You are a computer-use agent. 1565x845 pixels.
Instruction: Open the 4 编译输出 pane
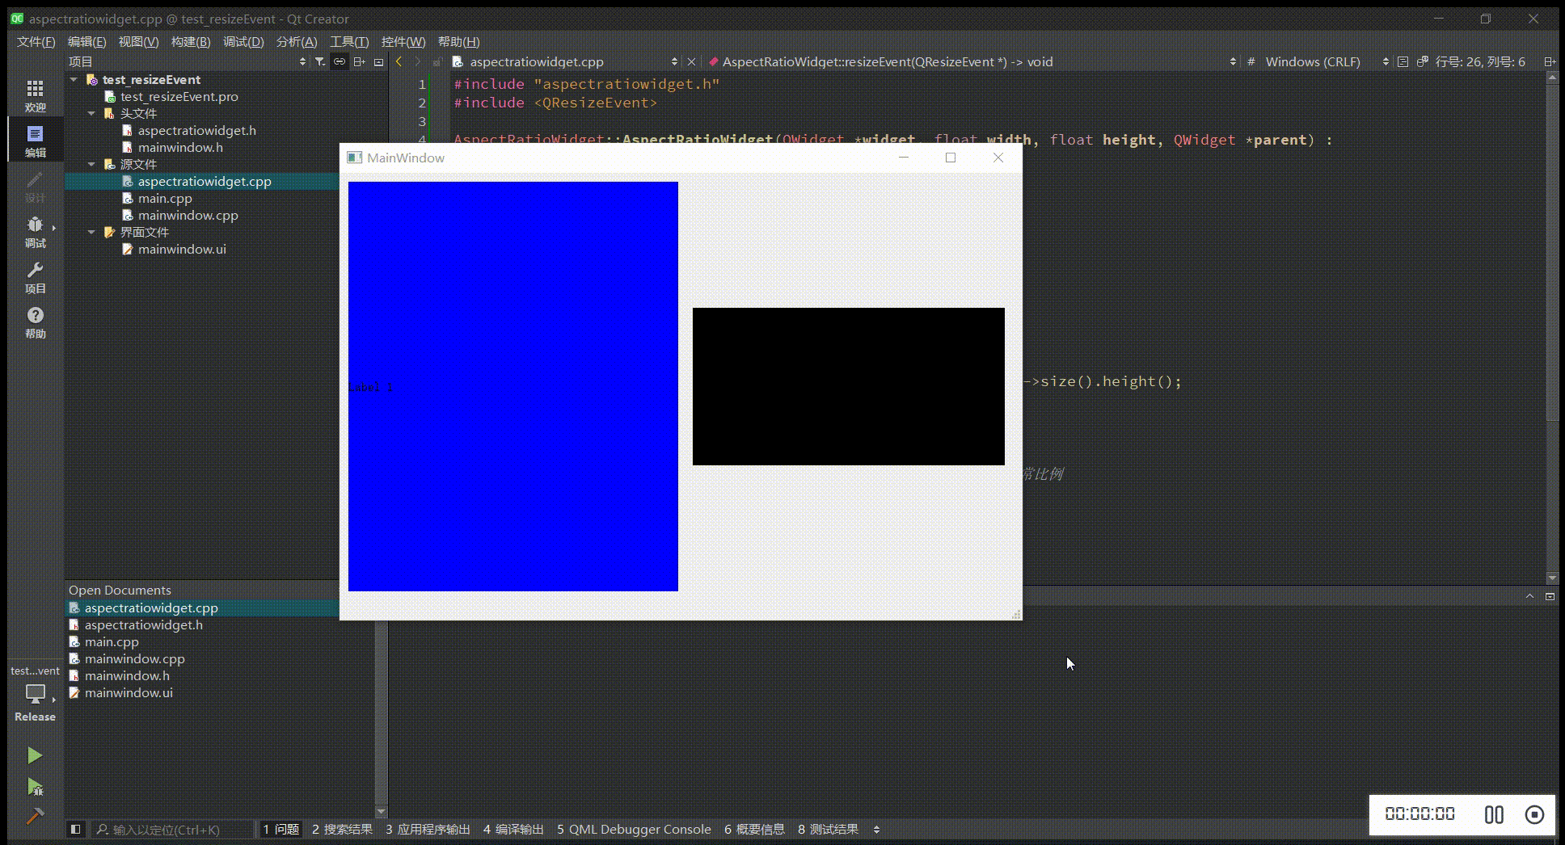click(513, 829)
